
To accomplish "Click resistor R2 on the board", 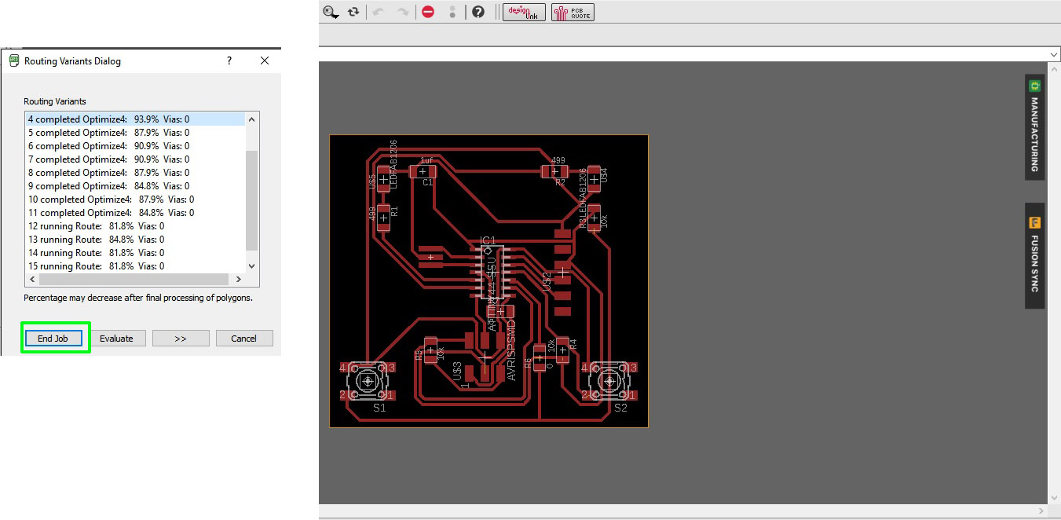I will (555, 171).
